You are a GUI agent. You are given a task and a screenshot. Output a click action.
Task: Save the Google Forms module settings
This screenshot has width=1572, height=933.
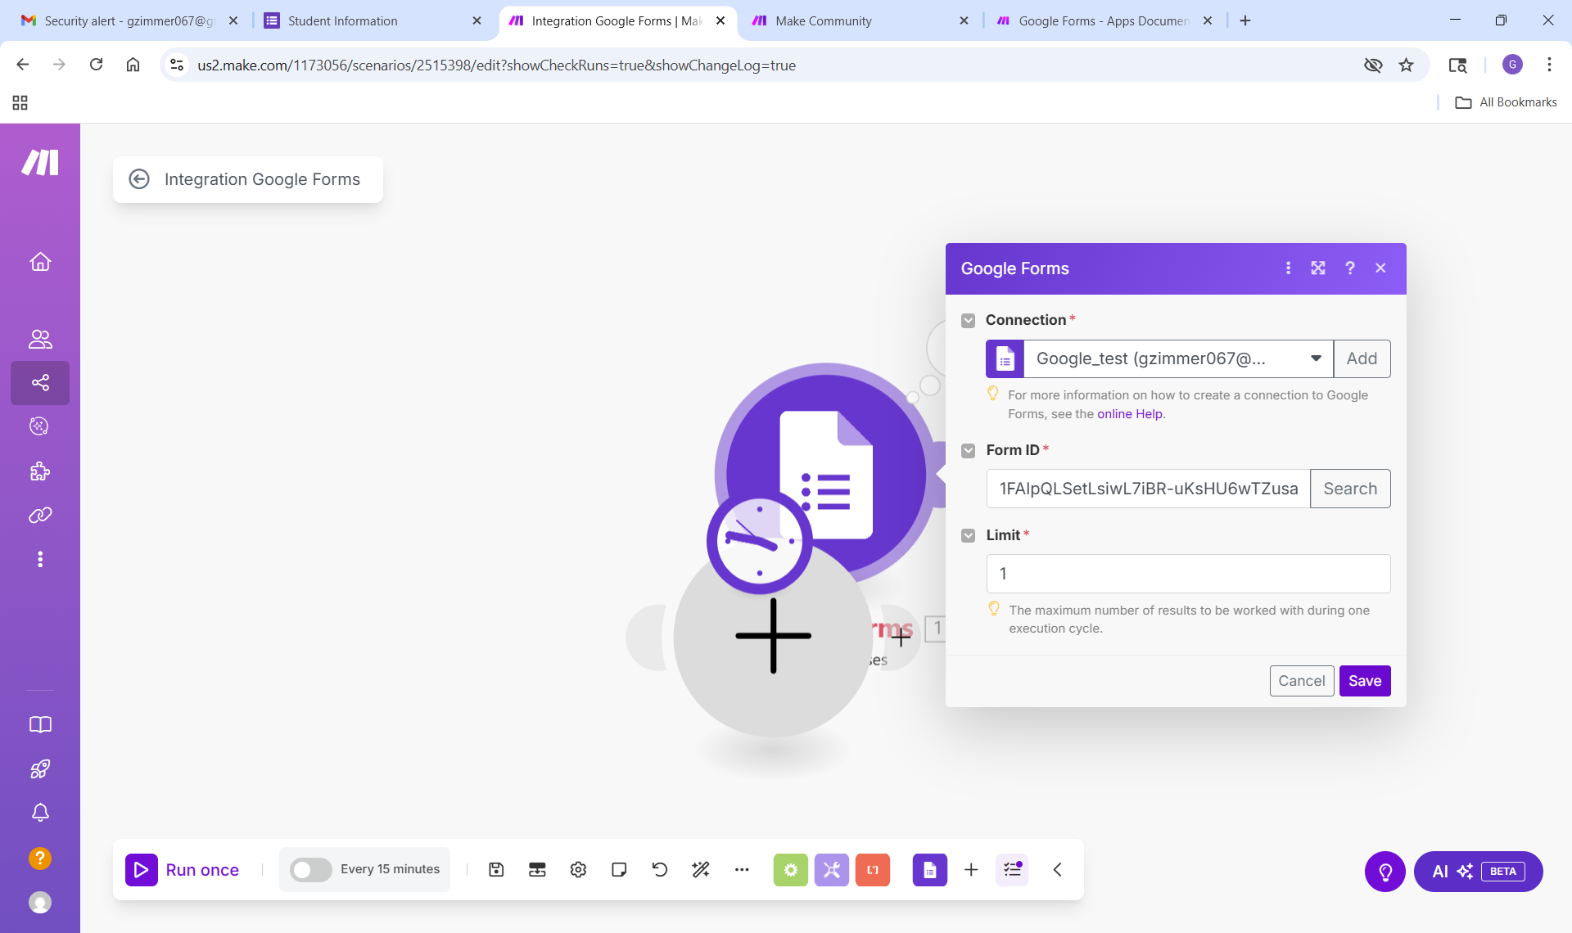[x=1365, y=681]
